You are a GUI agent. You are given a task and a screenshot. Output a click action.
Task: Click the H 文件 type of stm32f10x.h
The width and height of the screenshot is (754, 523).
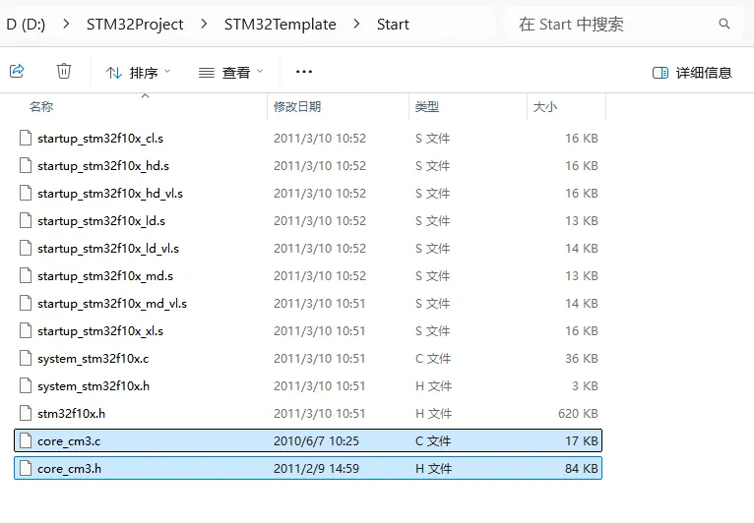tap(433, 414)
